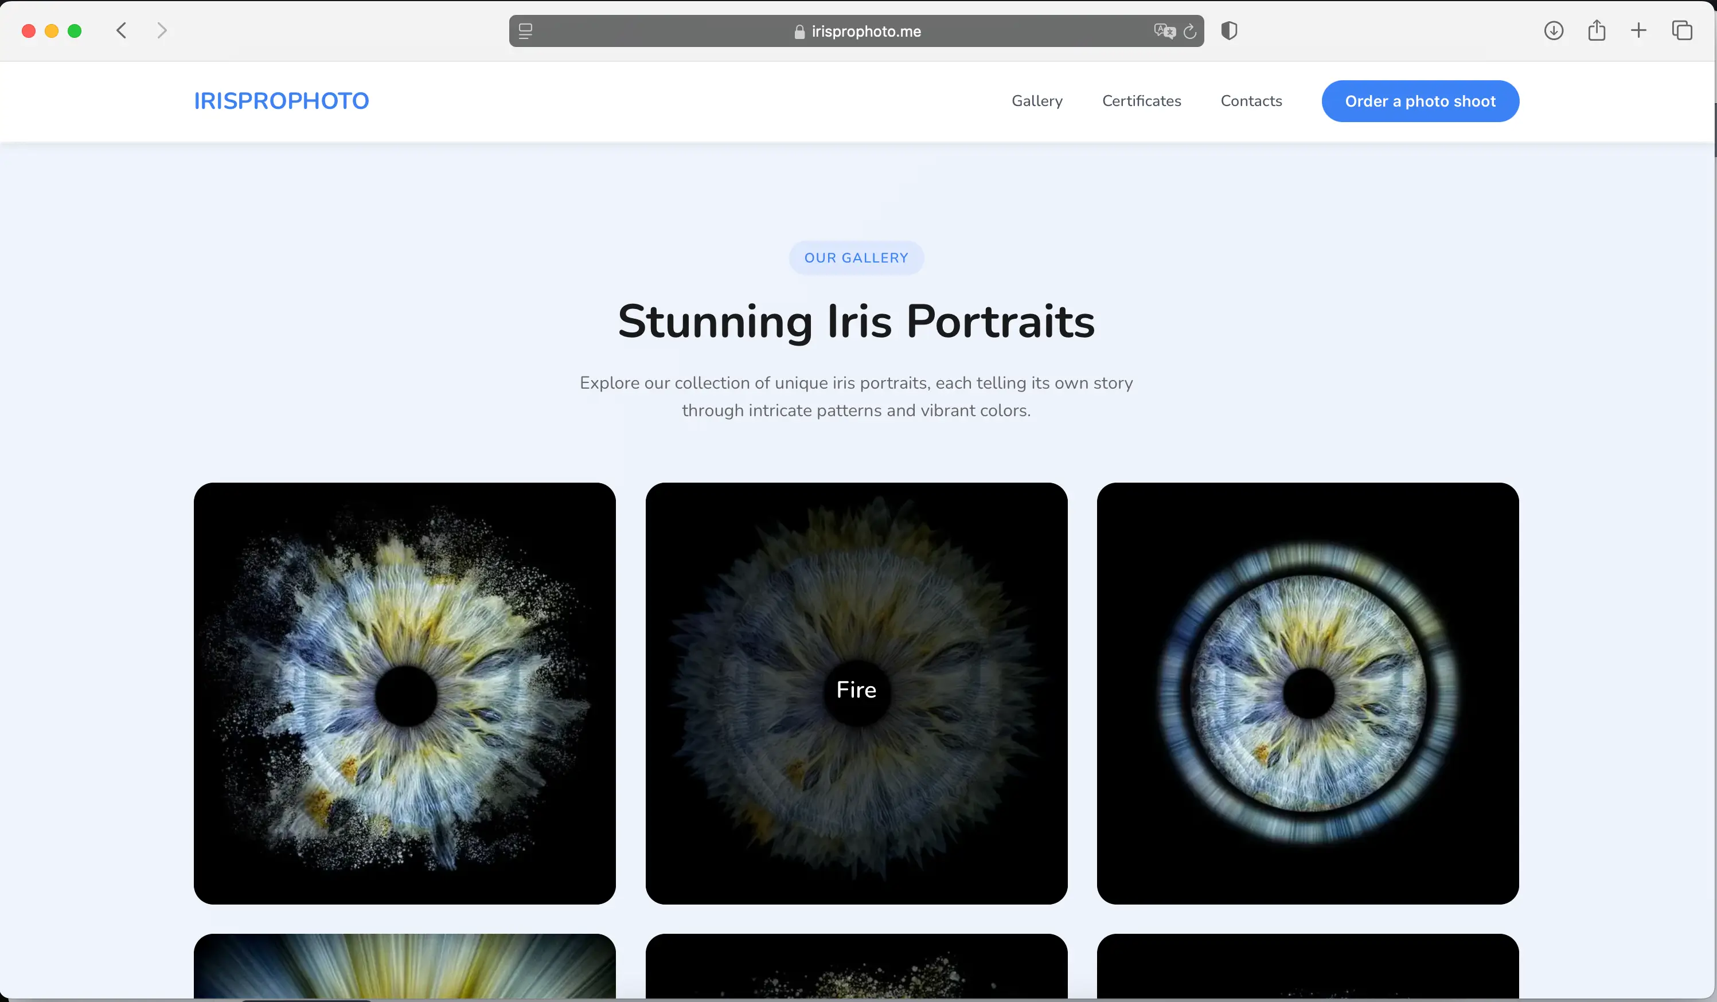Screen dimensions: 1717x1002
Task: Open the webpage translation options
Action: 1164,30
